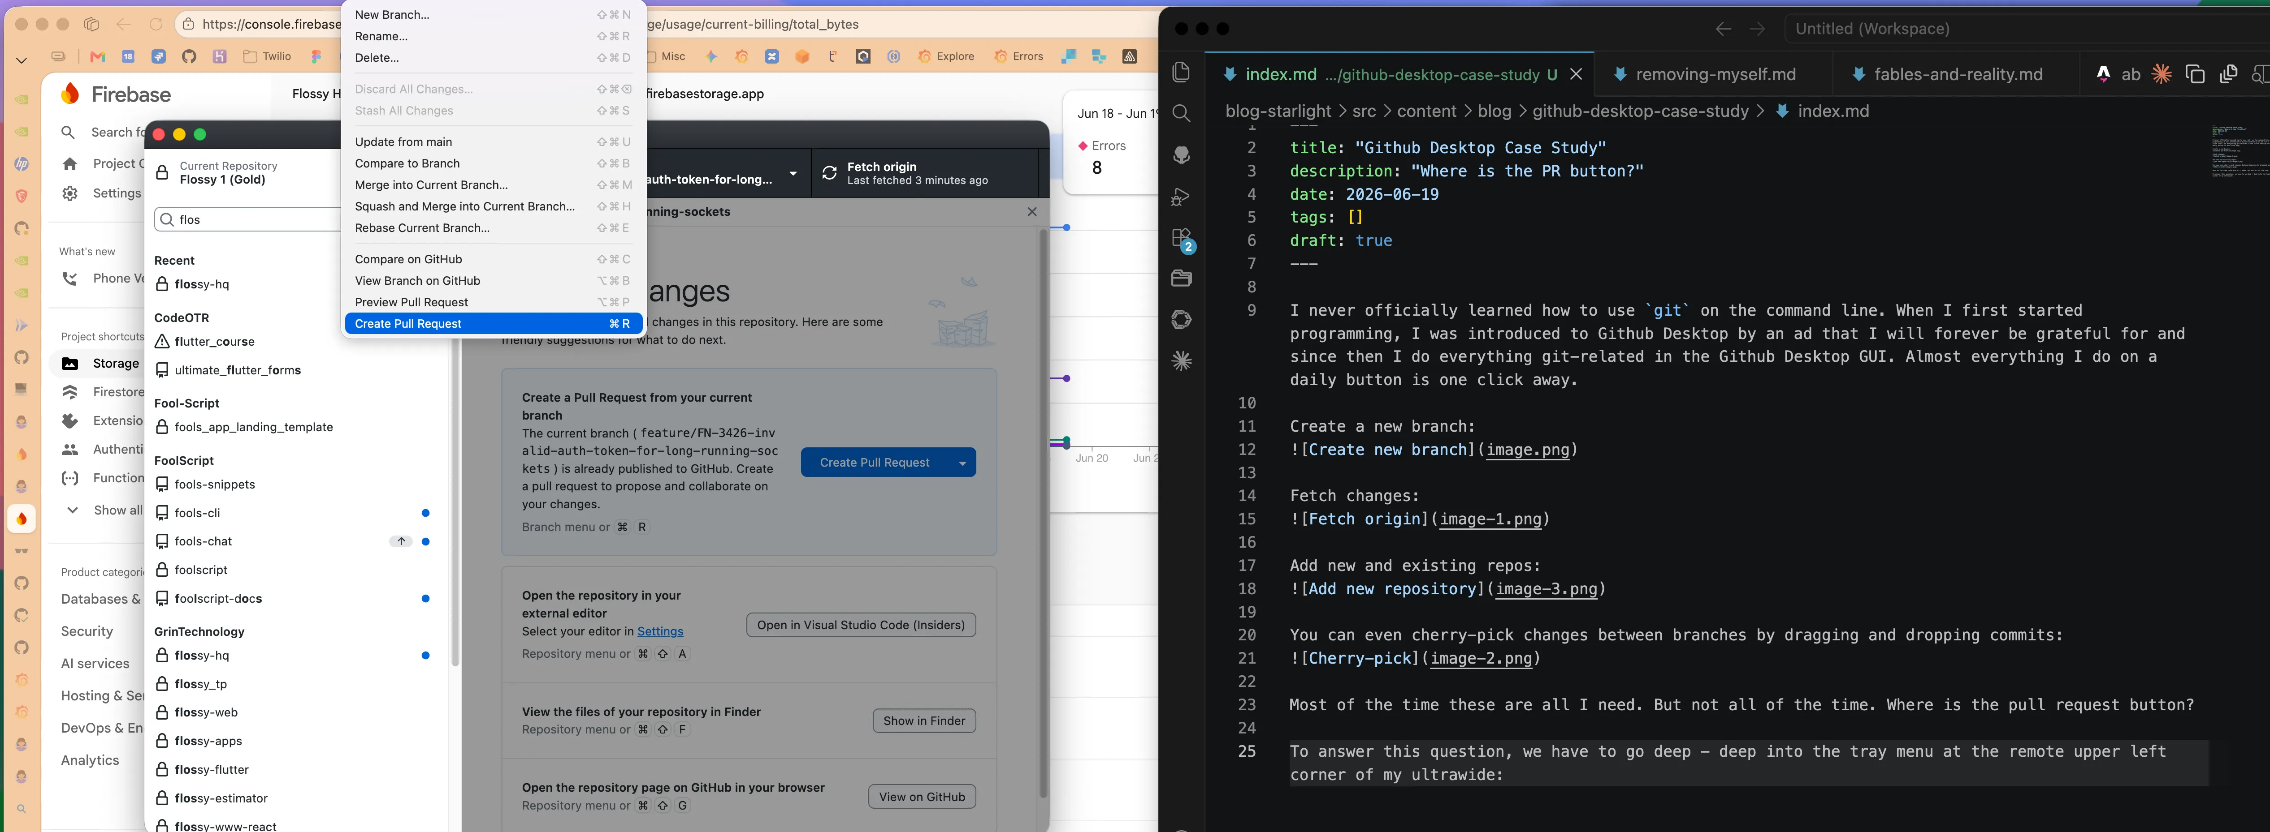Click the repository filter field containing 'flos'
The image size is (2270, 832).
[x=247, y=220]
